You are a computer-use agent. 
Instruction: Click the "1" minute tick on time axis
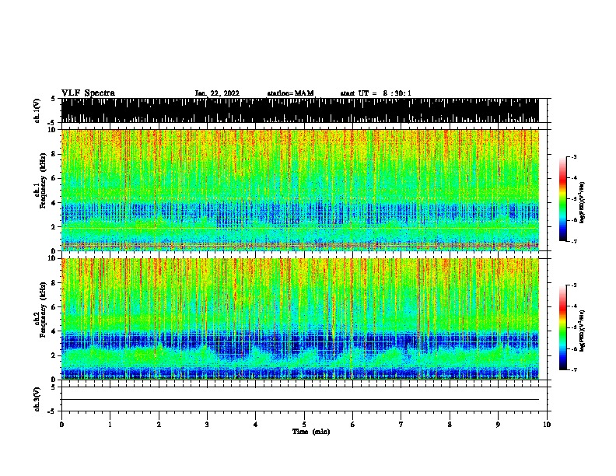pos(110,425)
